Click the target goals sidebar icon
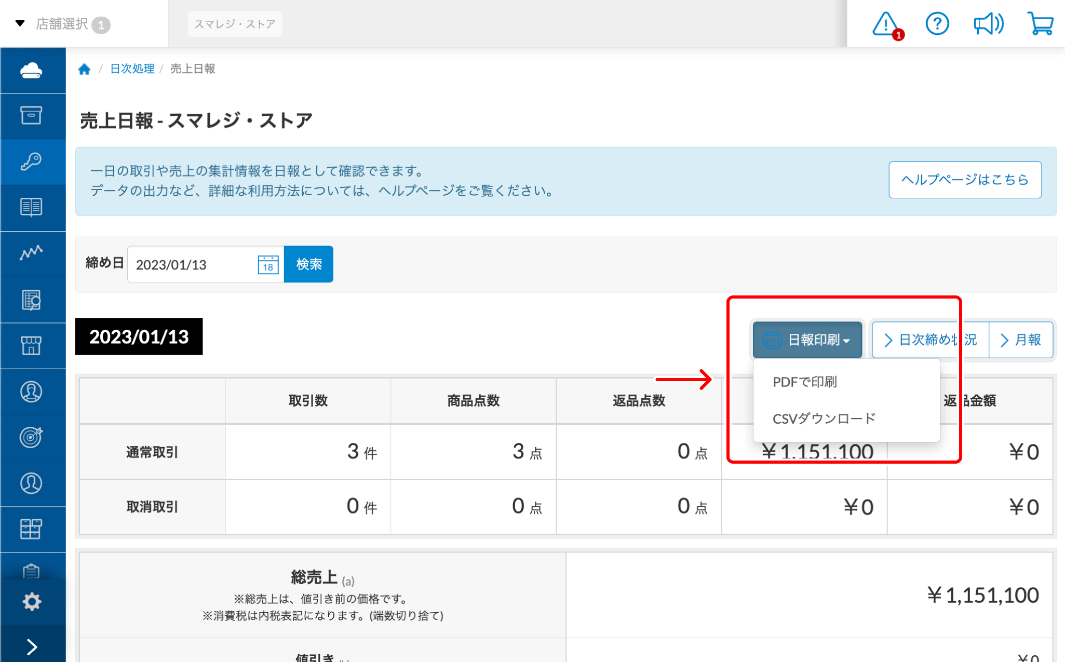This screenshot has height=662, width=1065. click(32, 437)
